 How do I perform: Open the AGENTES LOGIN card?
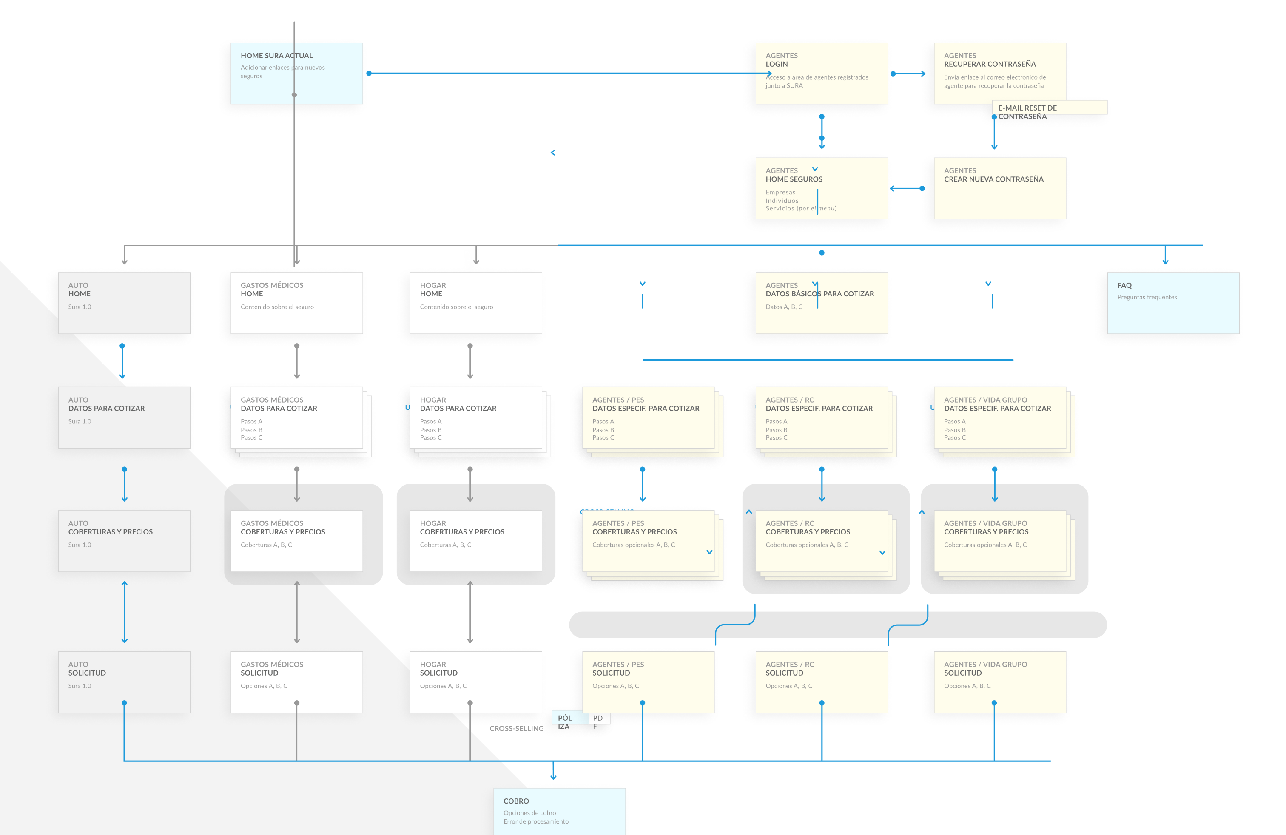click(x=821, y=74)
